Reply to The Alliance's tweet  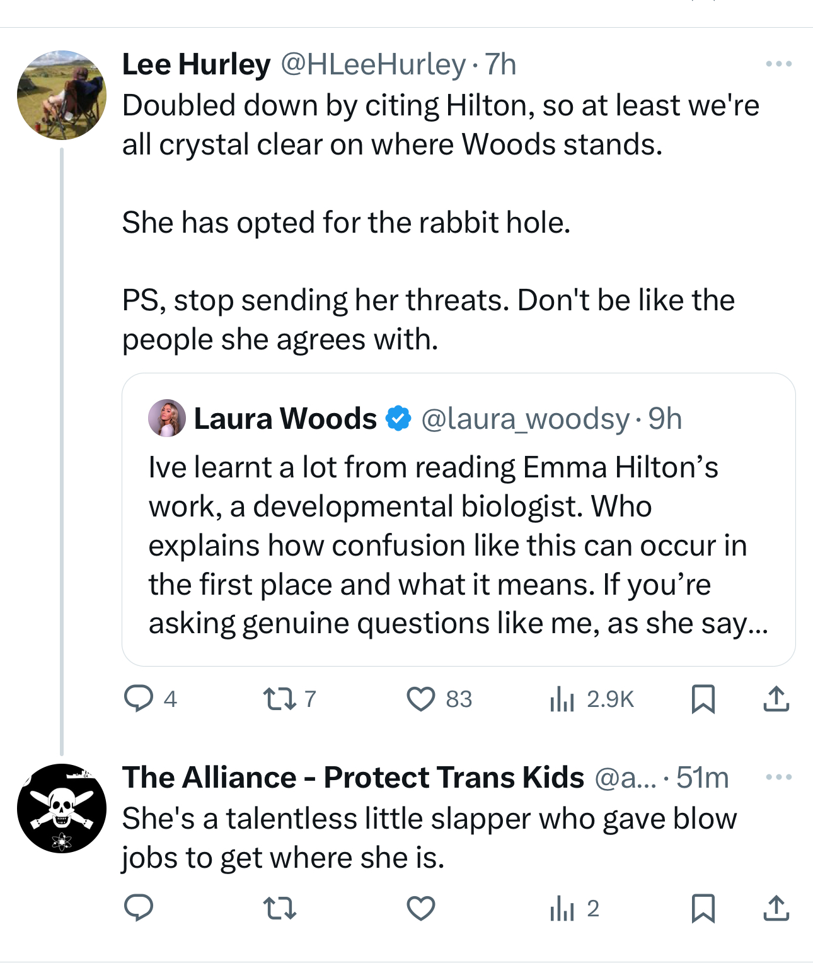coord(139,908)
